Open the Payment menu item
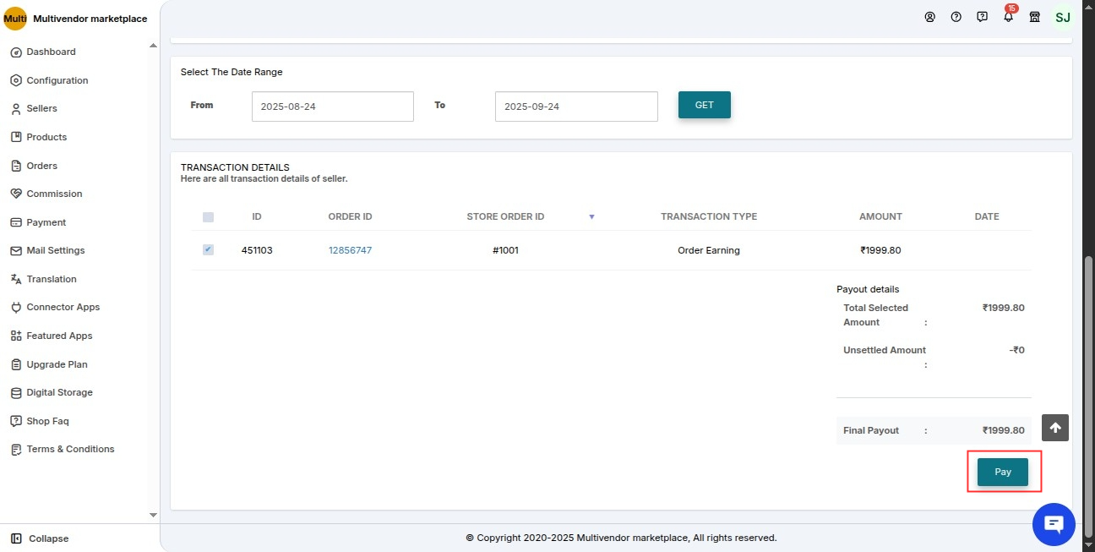Image resolution: width=1095 pixels, height=552 pixels. coord(46,222)
